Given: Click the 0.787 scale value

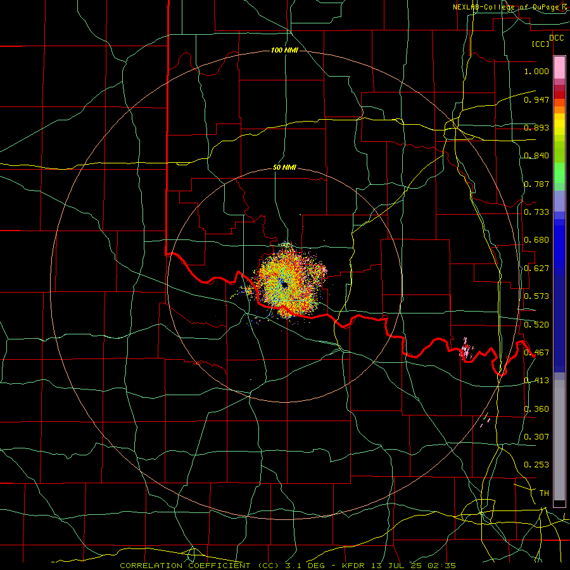Looking at the screenshot, I should (536, 184).
